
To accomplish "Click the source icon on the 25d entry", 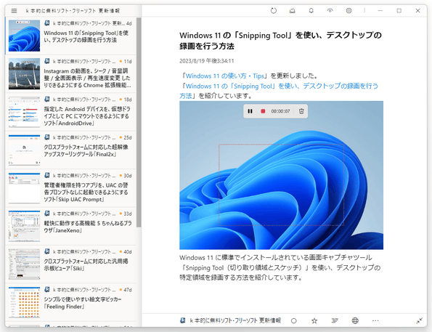I will (x=47, y=137).
